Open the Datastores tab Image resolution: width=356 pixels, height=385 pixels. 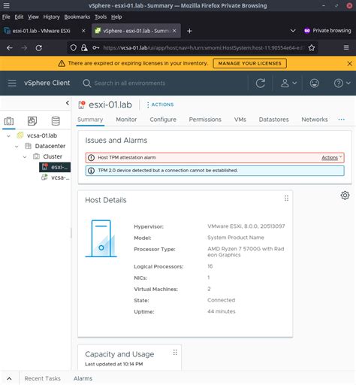pyautogui.click(x=273, y=120)
